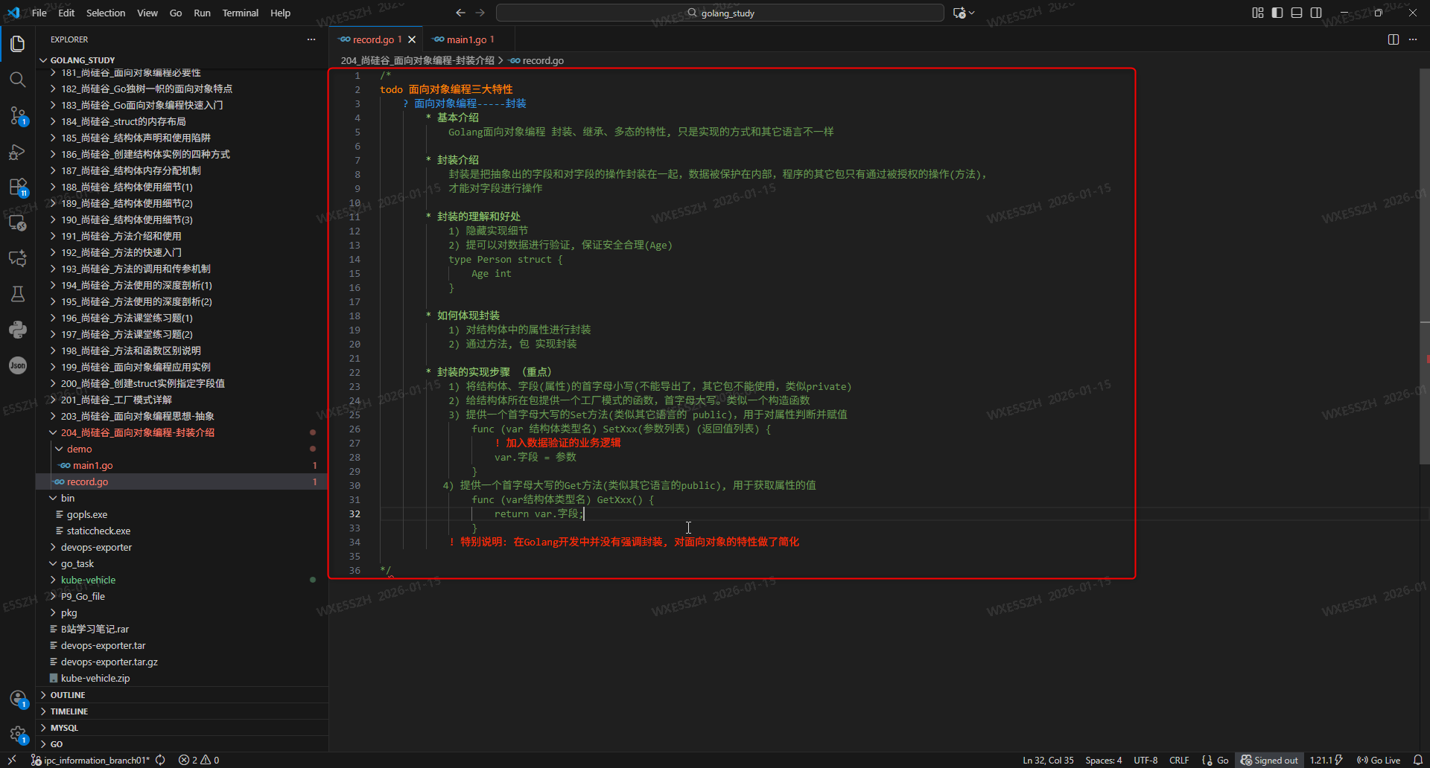The image size is (1430, 768).
Task: Open main1.go in the explorer tree
Action: (x=182, y=465)
